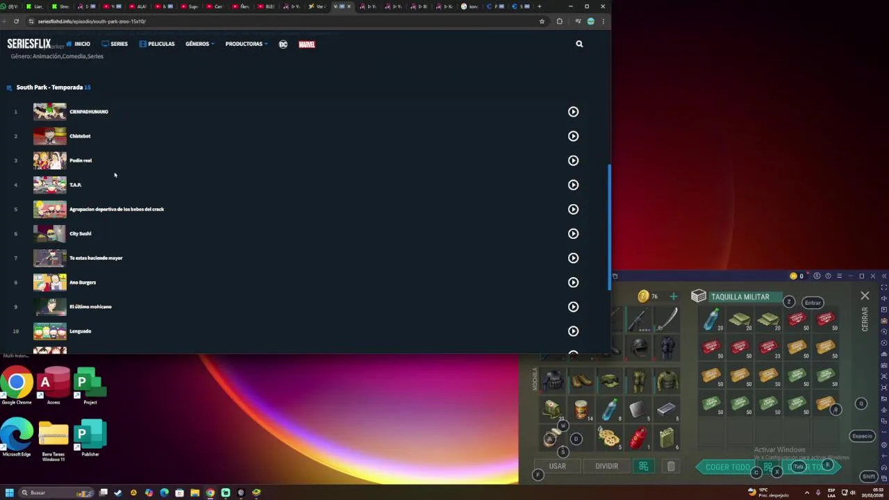The width and height of the screenshot is (889, 500).
Task: Select the machete weapon slot
Action: (667, 318)
